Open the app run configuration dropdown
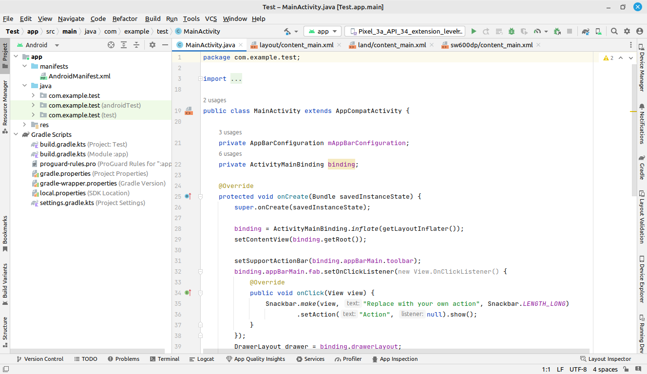 point(323,31)
